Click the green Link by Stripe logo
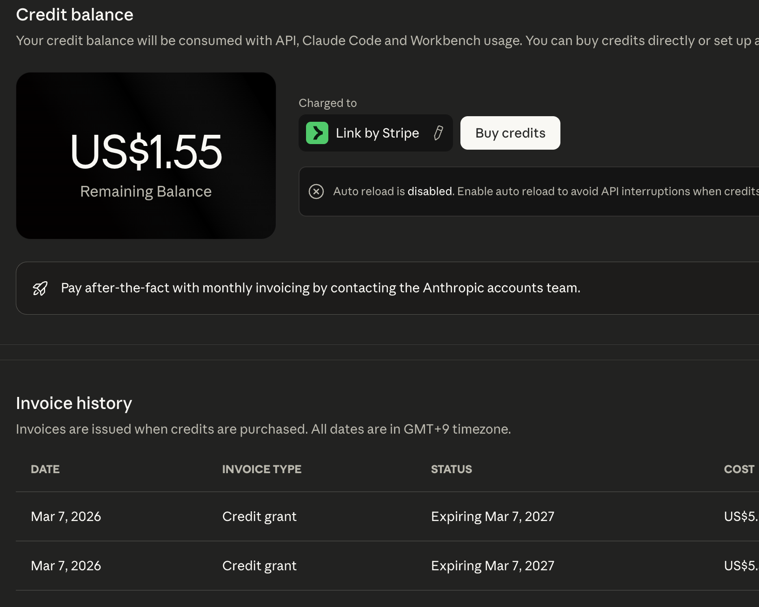The image size is (759, 607). [317, 133]
